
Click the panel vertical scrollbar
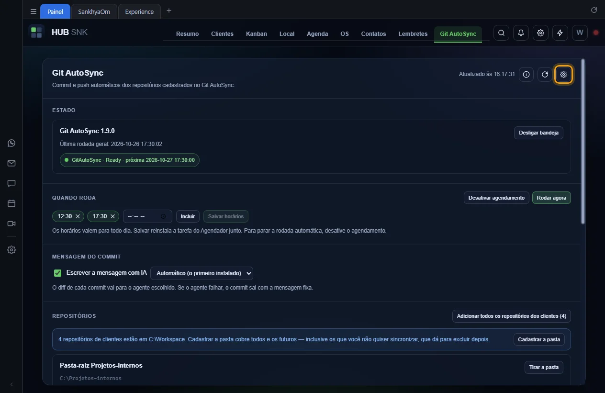583,141
